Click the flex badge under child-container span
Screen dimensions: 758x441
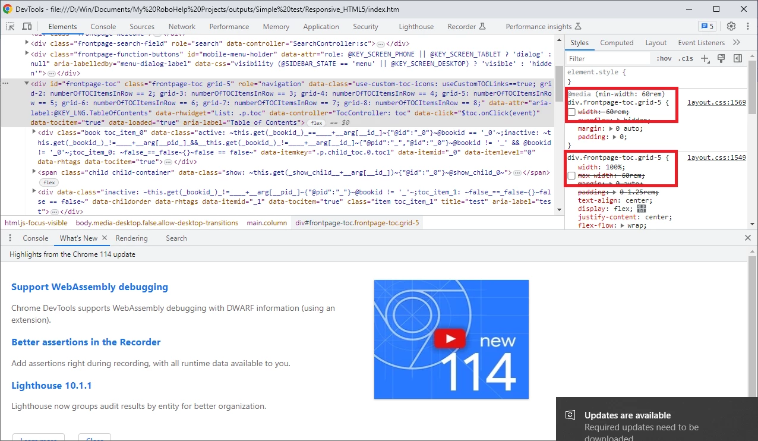coord(49,182)
